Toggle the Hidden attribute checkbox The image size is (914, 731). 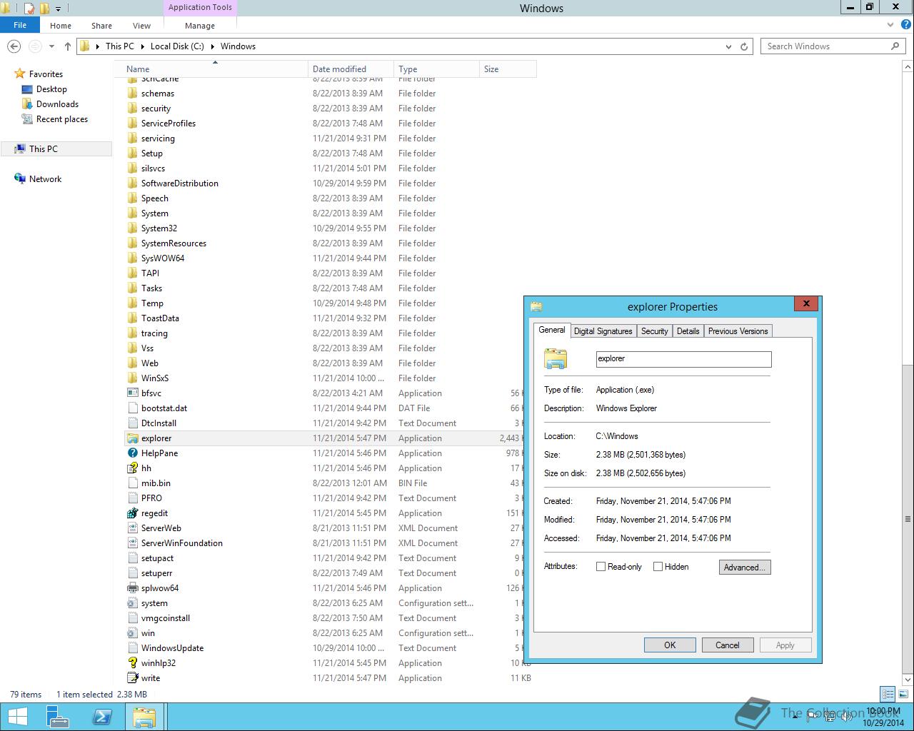pyautogui.click(x=658, y=567)
